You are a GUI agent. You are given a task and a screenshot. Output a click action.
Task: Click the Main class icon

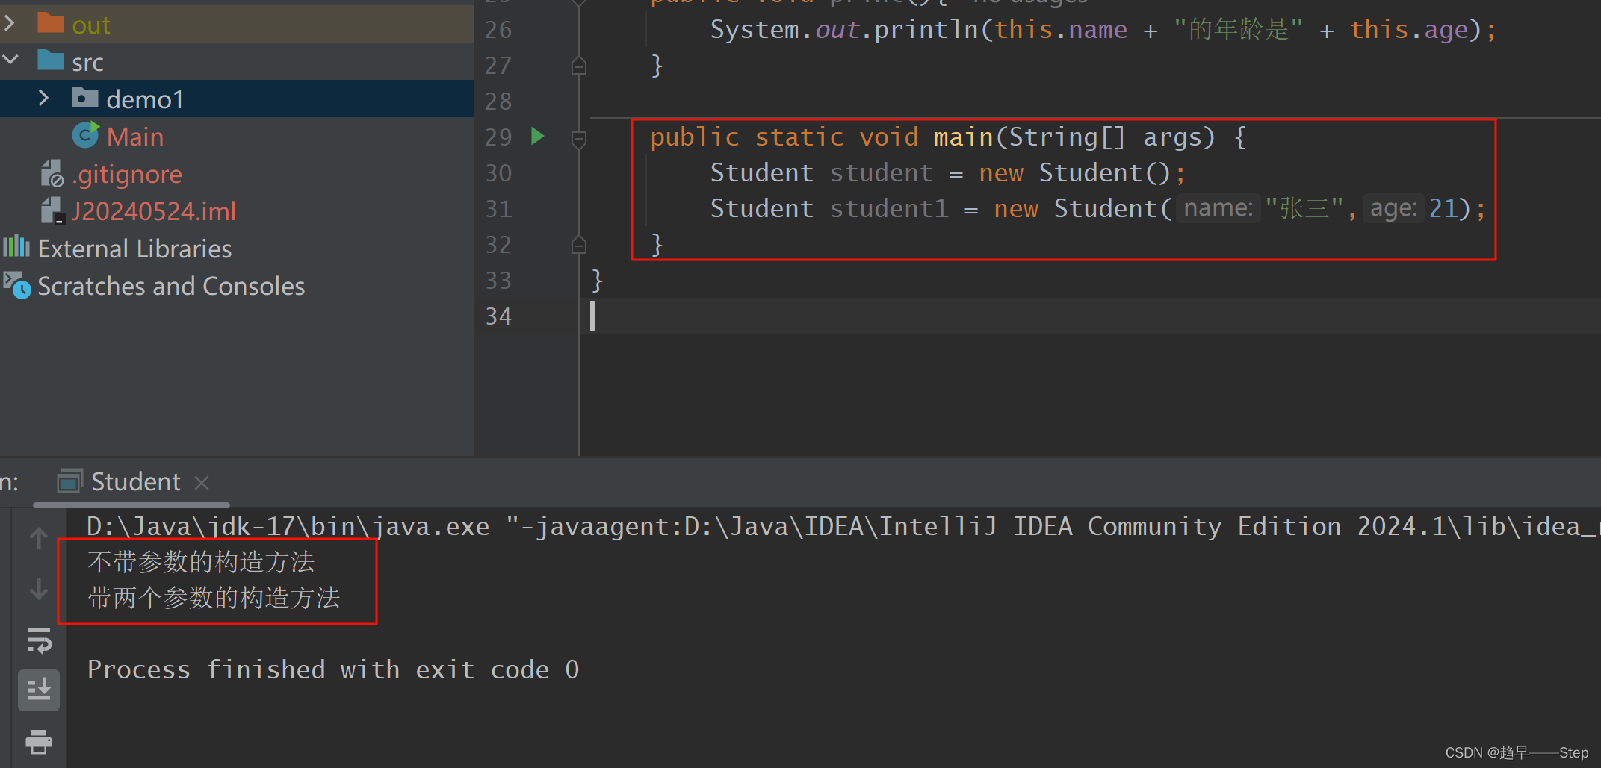(x=86, y=135)
